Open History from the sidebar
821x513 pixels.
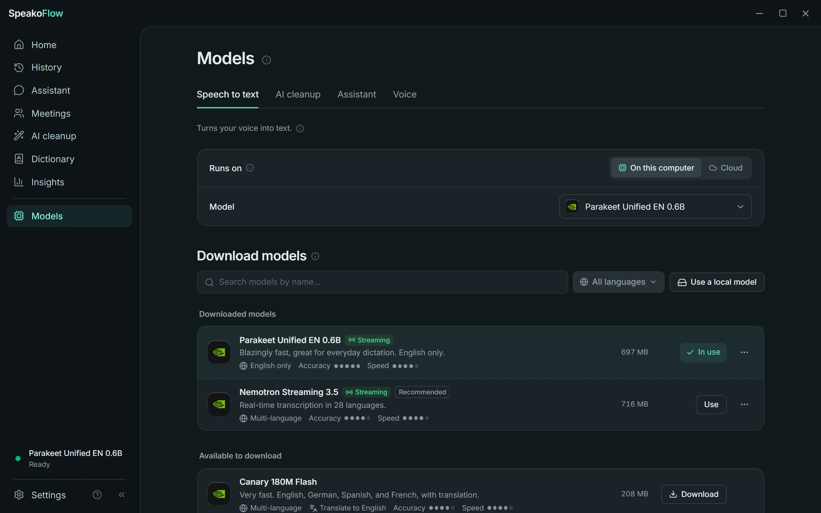pos(69,68)
